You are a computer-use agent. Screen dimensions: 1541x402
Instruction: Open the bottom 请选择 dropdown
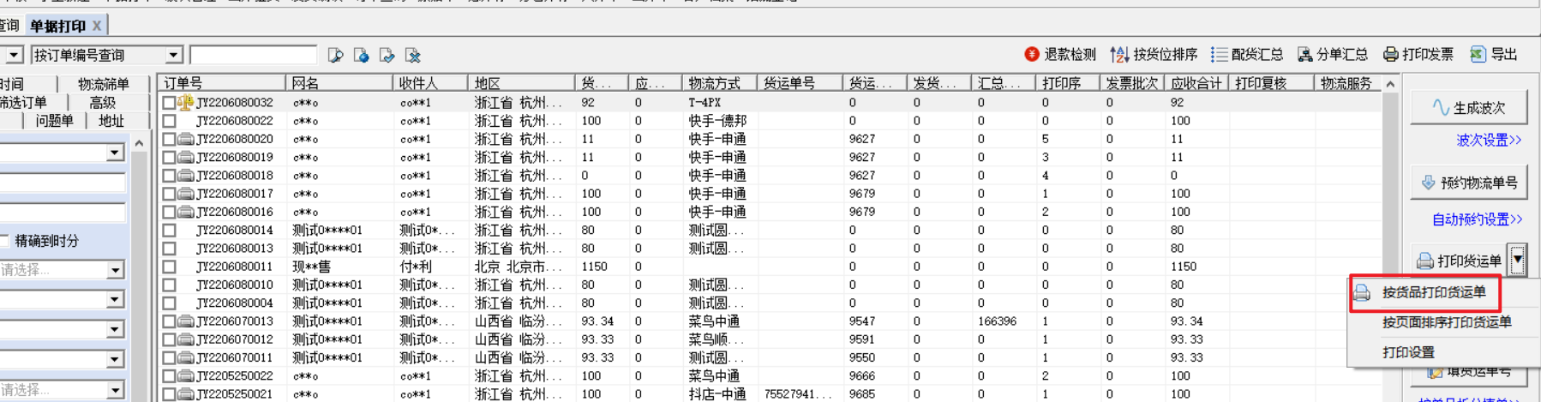pos(115,390)
